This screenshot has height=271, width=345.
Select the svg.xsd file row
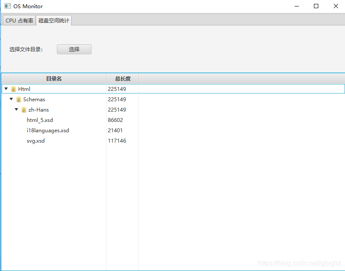(173, 140)
